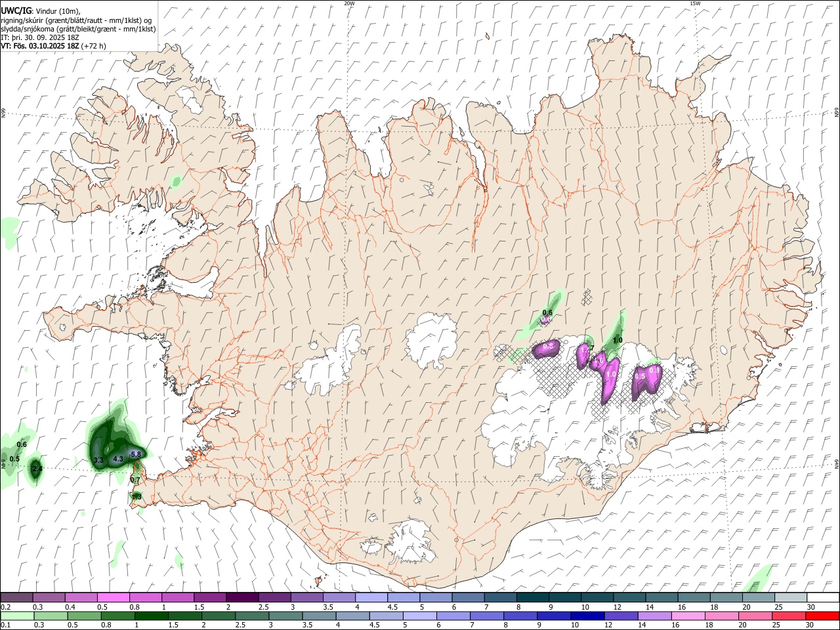
Task: Click the 'IT: þri. 30. 09. 2025 18Z' line
Action: coord(39,37)
